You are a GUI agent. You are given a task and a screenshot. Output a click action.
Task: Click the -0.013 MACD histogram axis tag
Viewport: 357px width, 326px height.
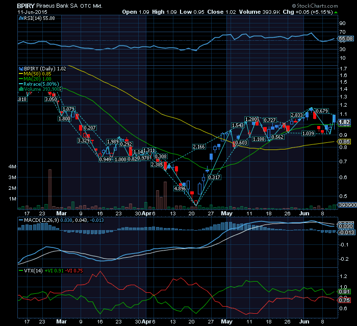(x=346, y=232)
